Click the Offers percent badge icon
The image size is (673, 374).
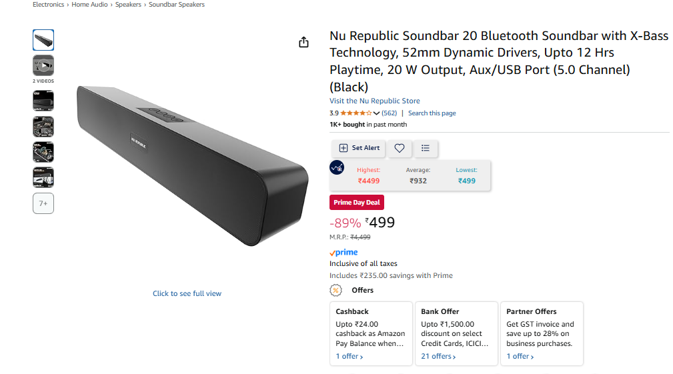coord(337,290)
